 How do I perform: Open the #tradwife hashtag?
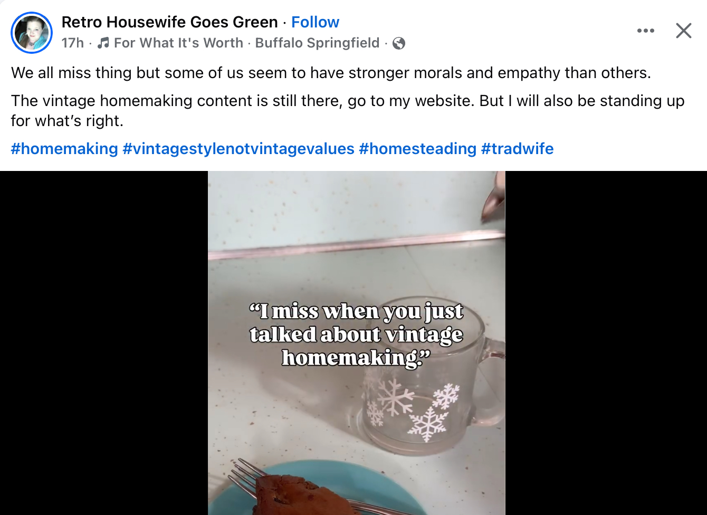tap(517, 149)
